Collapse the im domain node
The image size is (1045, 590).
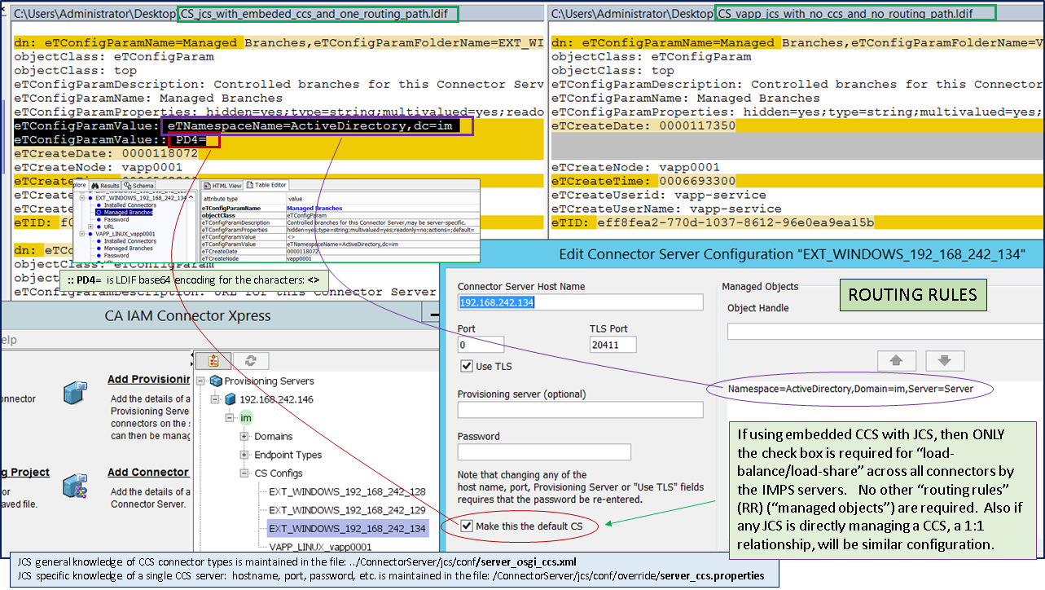point(231,417)
